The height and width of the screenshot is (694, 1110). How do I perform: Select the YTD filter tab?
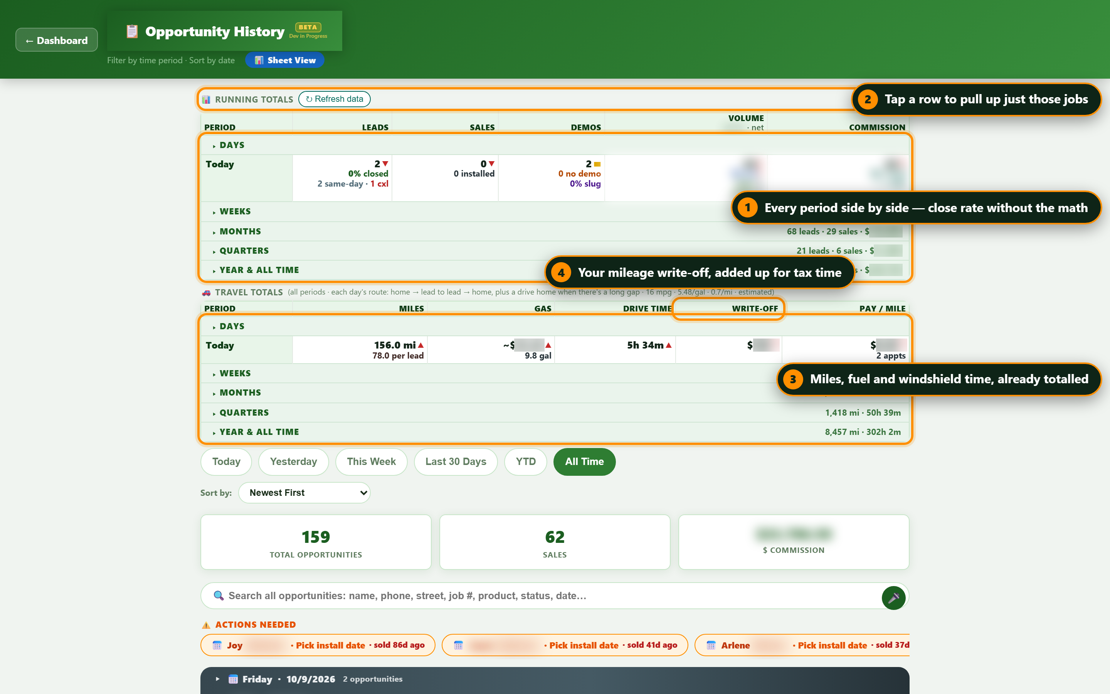[x=526, y=462]
